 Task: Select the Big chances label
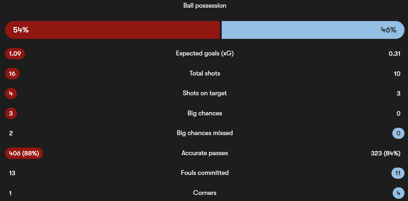click(205, 113)
